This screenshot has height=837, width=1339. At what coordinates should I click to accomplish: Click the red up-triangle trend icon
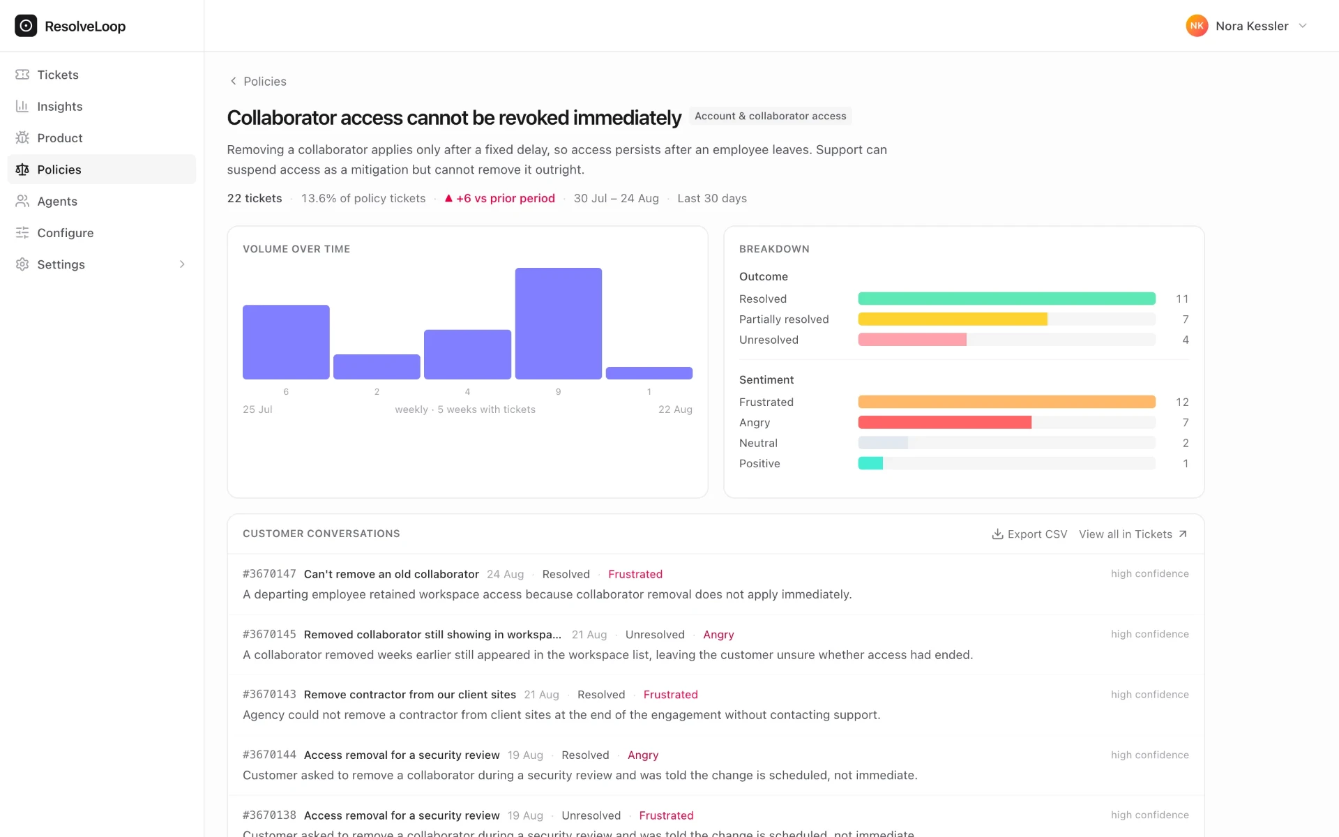(x=448, y=198)
